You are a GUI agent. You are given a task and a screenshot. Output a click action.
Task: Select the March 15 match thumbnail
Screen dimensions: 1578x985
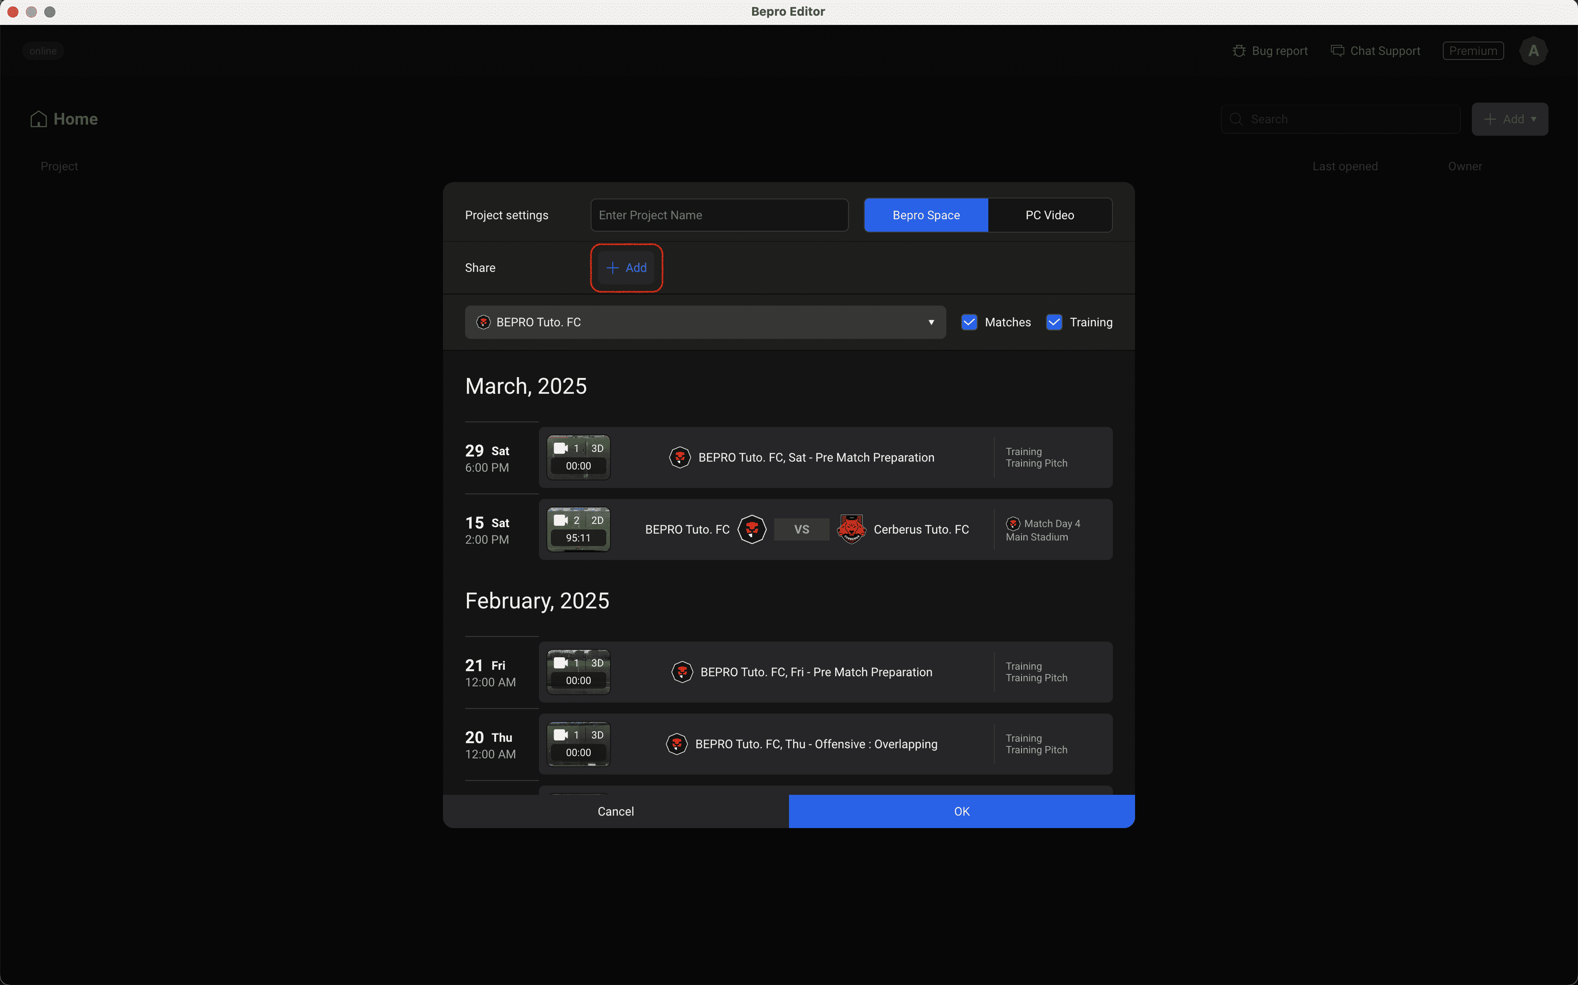pyautogui.click(x=578, y=529)
